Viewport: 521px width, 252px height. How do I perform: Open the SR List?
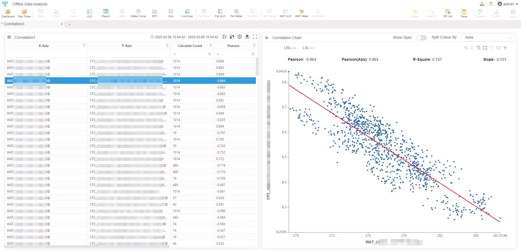pos(447,13)
